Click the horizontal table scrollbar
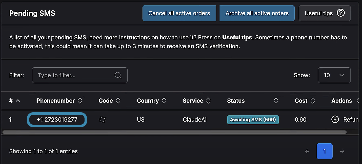Screen dimensions: 362x164 click(174, 132)
